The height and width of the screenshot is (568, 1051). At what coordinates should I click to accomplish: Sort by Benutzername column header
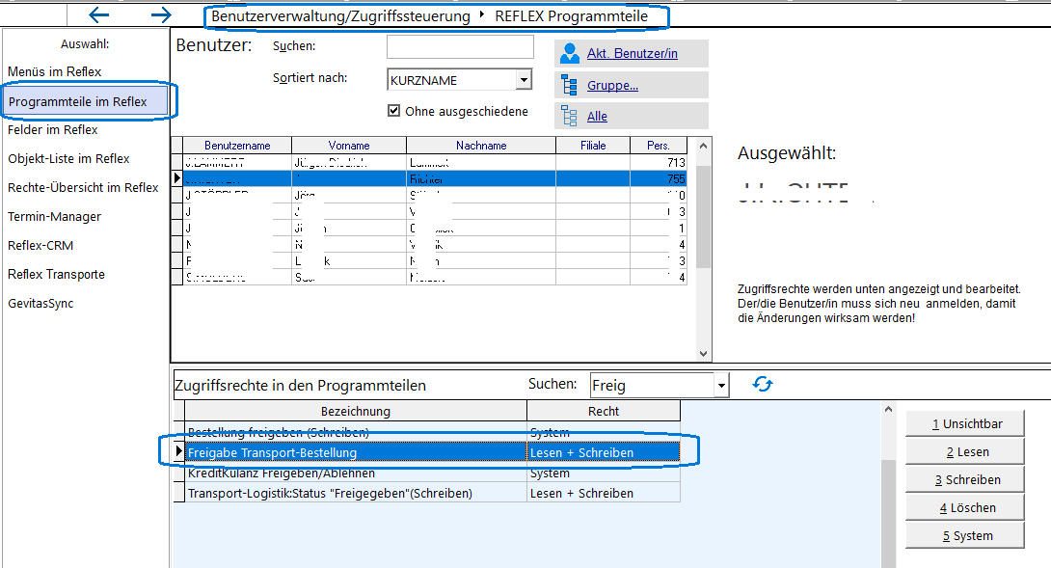[x=237, y=146]
